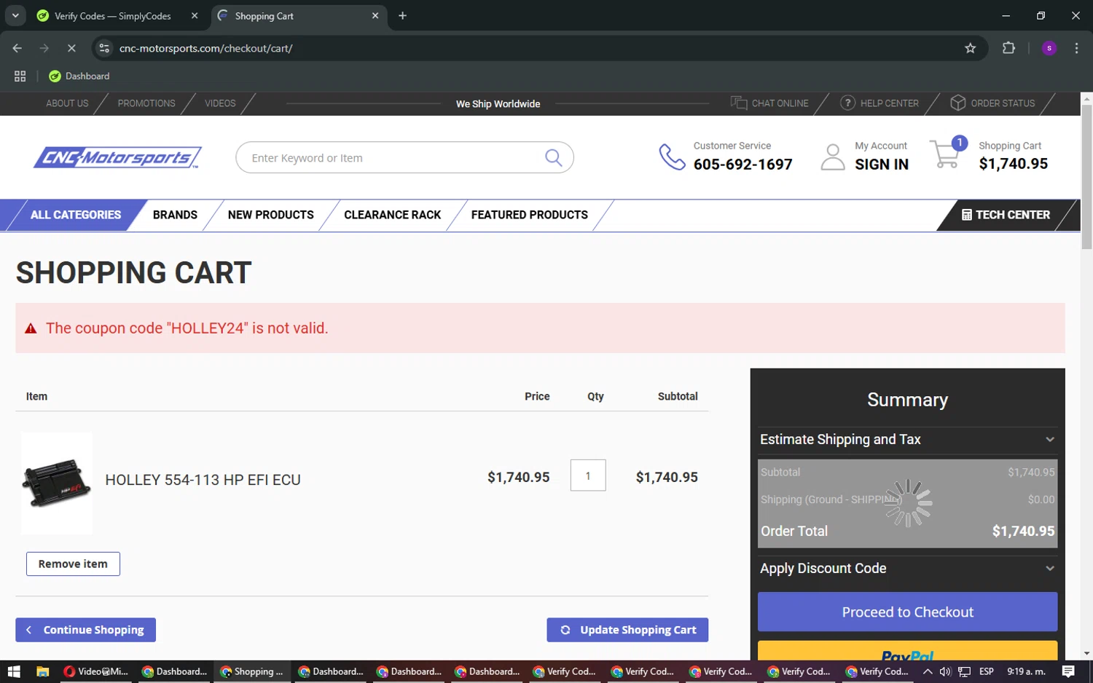Open the Holley ECU product thumbnail
The height and width of the screenshot is (683, 1093).
[x=57, y=483]
